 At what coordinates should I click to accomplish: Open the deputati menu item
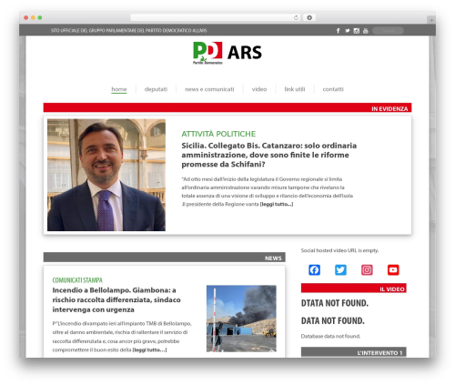point(156,89)
